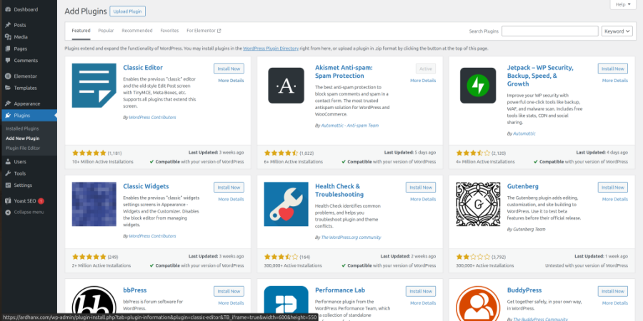Click the Plugins plug icon
Image resolution: width=643 pixels, height=321 pixels.
pyautogui.click(x=8, y=116)
